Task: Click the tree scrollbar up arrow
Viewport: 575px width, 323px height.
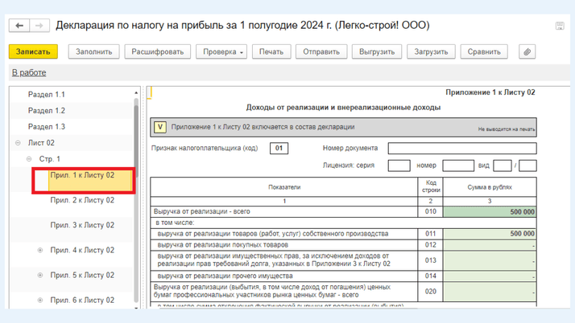Action: coord(136,93)
